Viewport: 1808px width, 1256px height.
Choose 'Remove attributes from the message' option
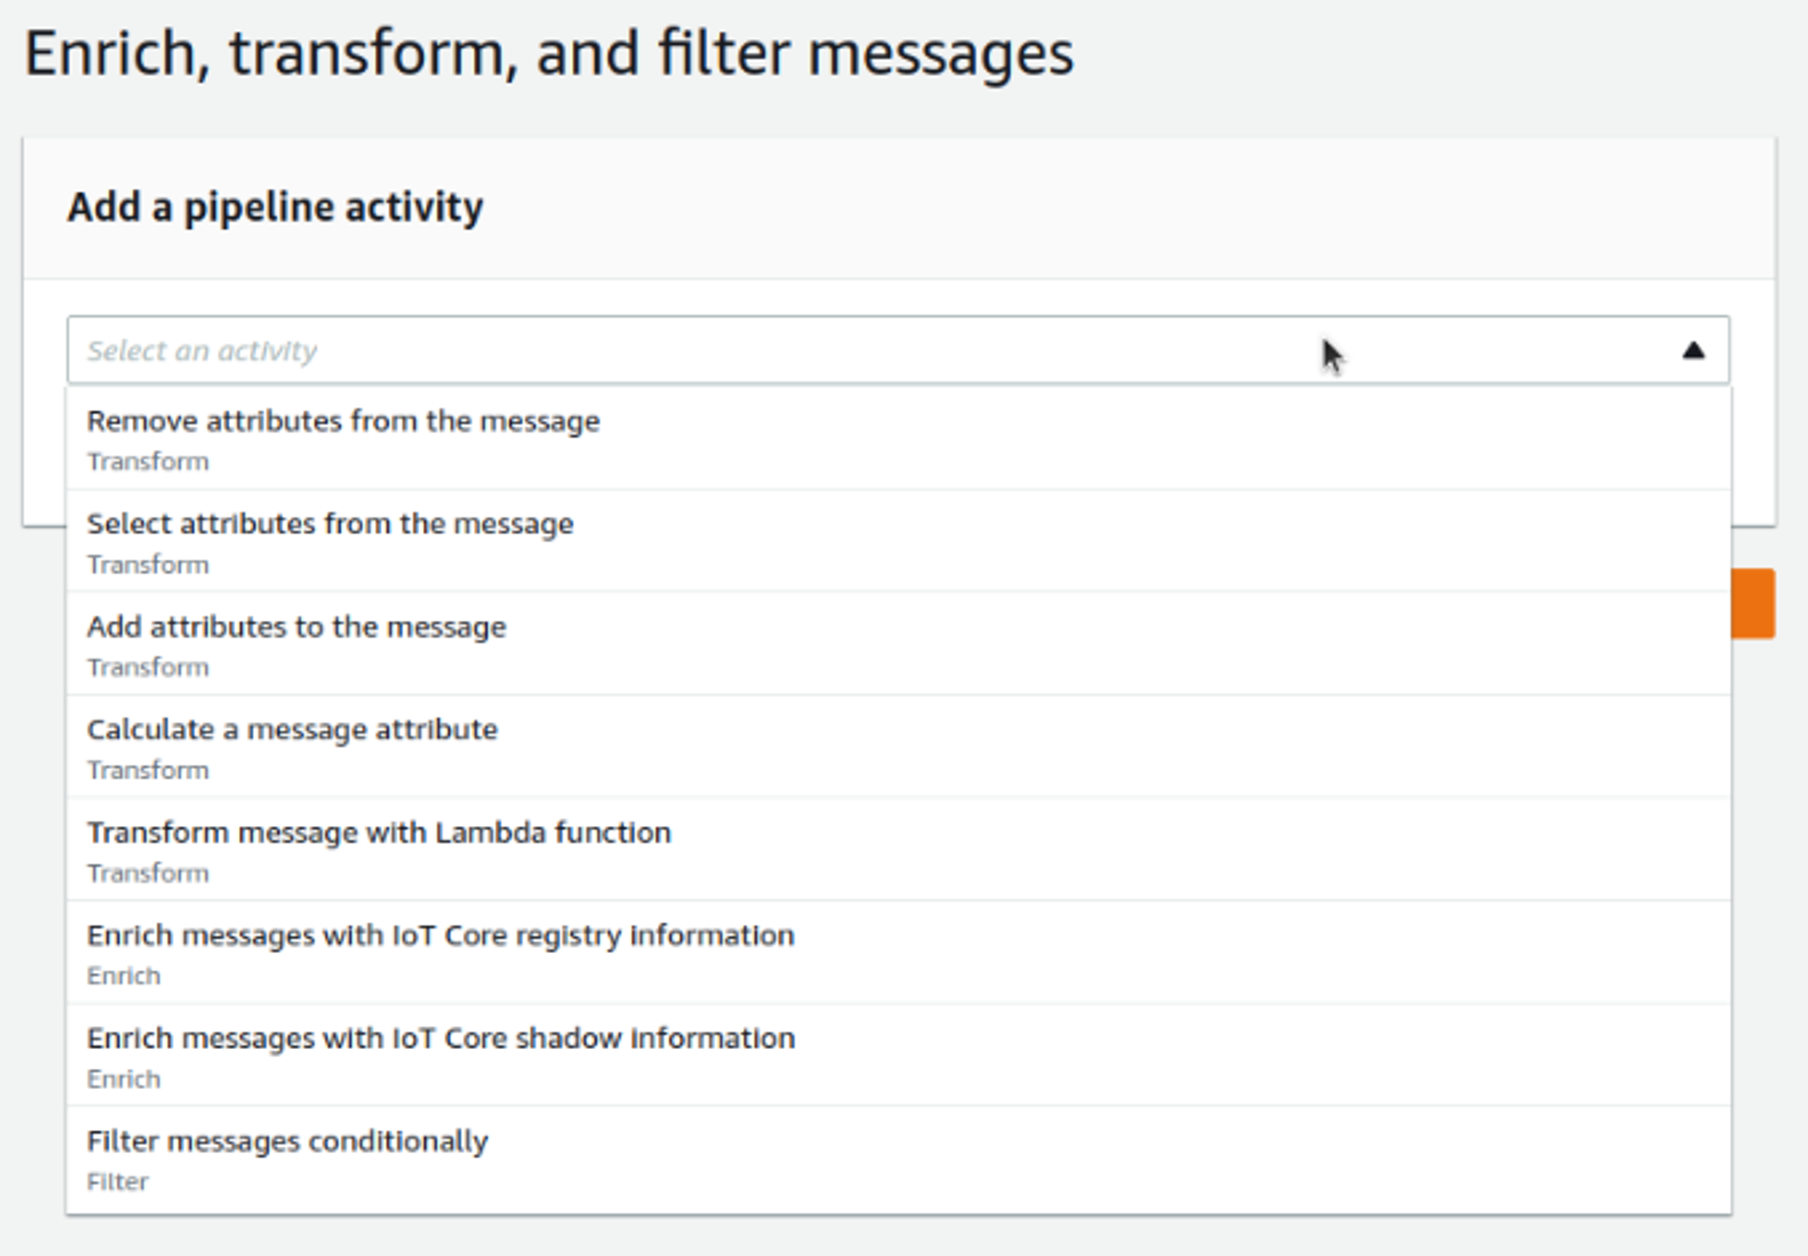[x=343, y=422]
